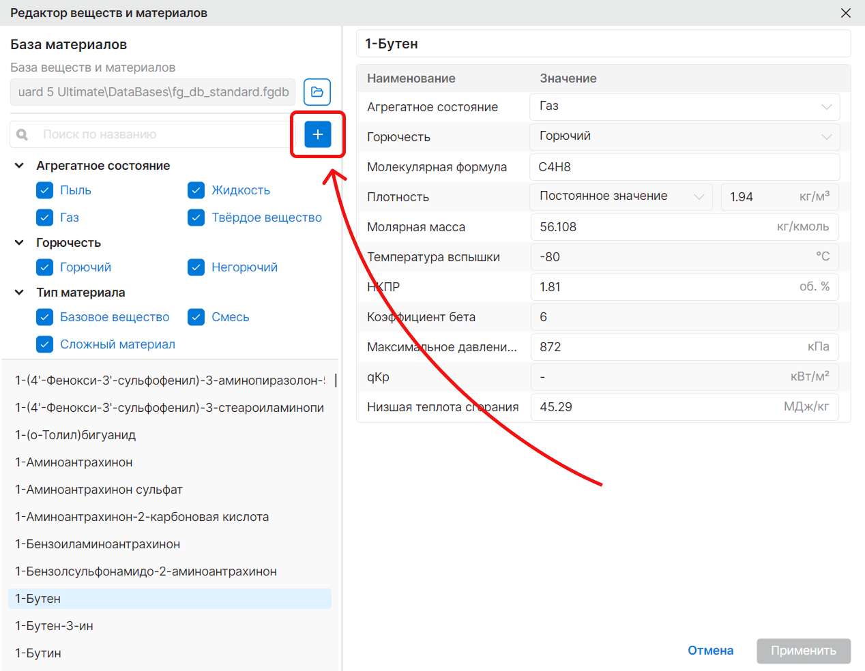This screenshot has width=865, height=671.
Task: Open the Агрегатное состояние dropdown showing Газ
Action: point(685,107)
